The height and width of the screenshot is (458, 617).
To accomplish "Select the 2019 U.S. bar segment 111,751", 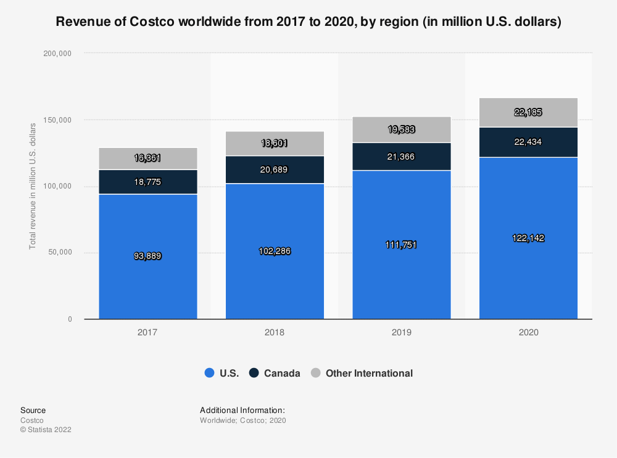I will click(x=402, y=245).
